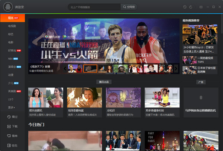The width and height of the screenshot is (223, 151).
Task: Expand the 更多 sidebar menu
Action: (12, 108)
